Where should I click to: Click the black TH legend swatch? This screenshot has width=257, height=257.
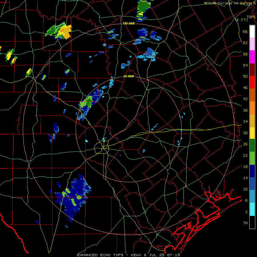[252, 222]
